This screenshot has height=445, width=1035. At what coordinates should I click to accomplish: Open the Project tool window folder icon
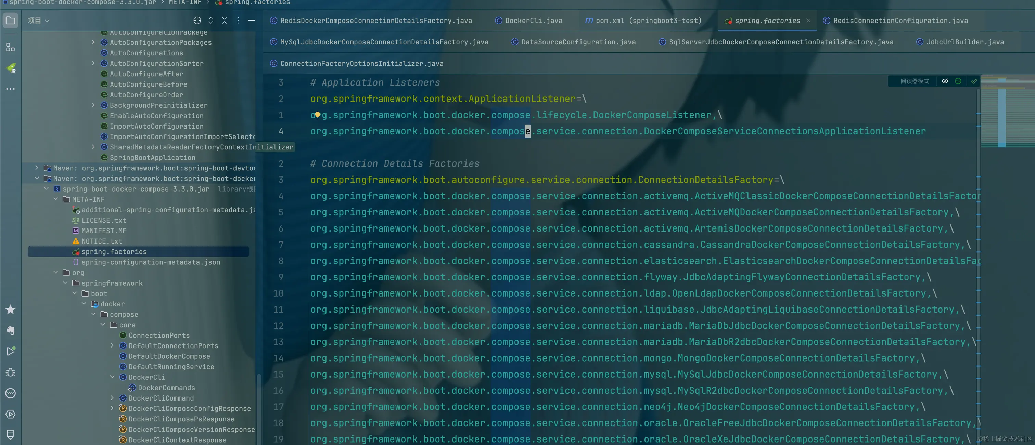coord(11,21)
